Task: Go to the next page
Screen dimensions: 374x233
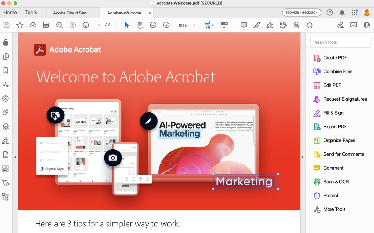Action: click(86, 25)
